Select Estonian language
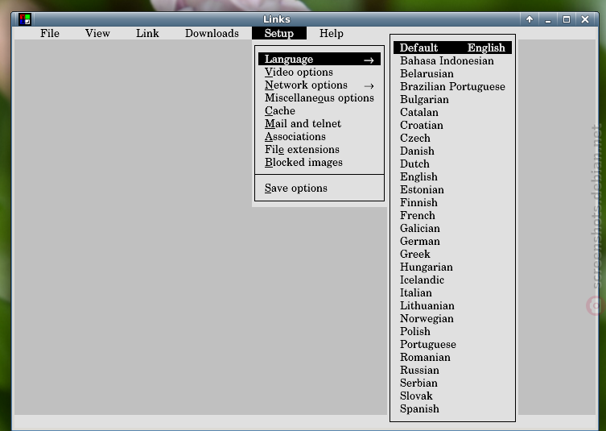Viewport: 606px width, 431px height. [452, 189]
